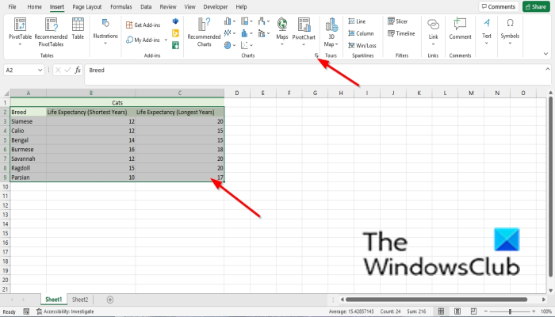Insert a Column sparkline
Screen dimensions: 555x317
pos(361,33)
